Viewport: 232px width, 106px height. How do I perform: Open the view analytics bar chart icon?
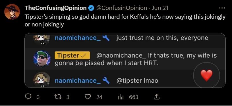(x=121, y=97)
